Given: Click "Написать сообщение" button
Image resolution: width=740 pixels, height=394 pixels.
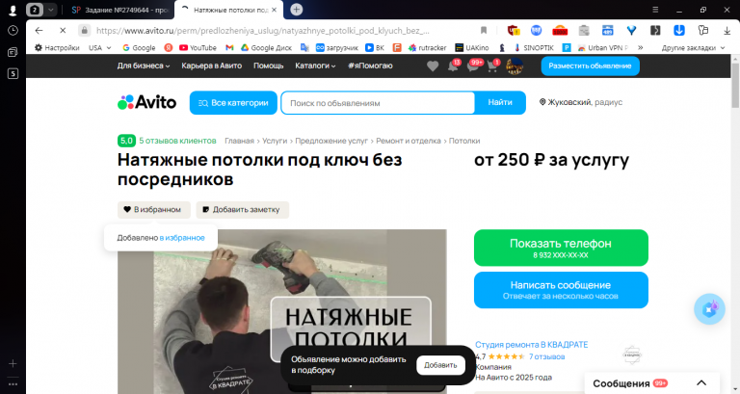Looking at the screenshot, I should click(561, 290).
